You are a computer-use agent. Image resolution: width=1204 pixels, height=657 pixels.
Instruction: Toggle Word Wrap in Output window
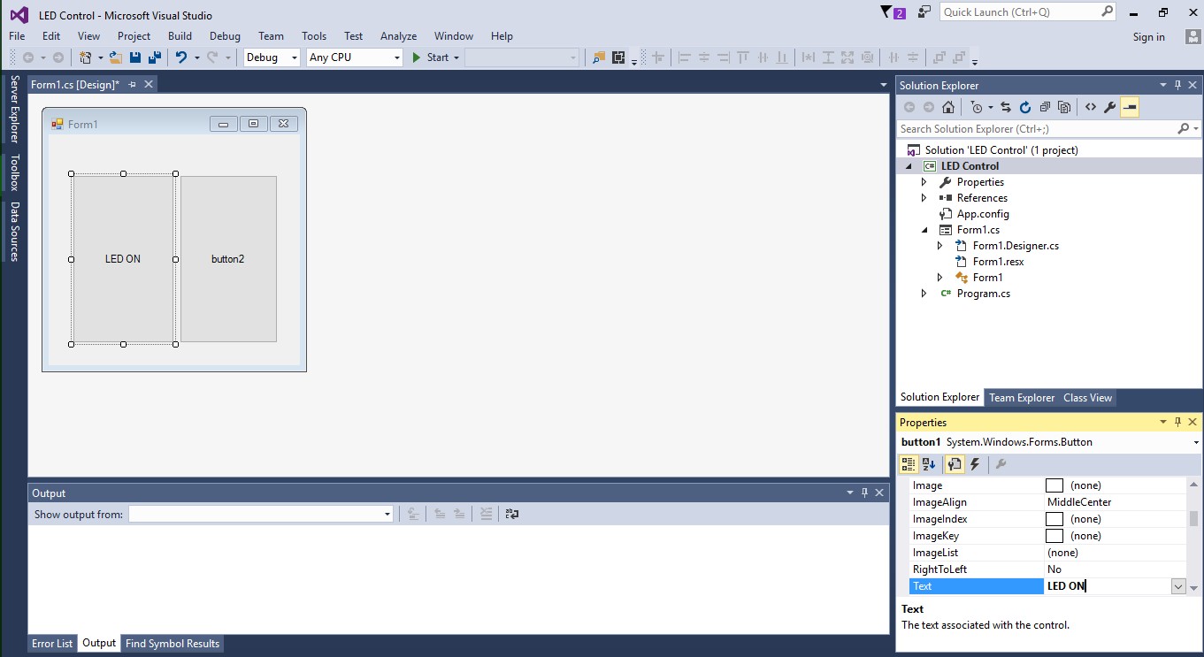(512, 514)
